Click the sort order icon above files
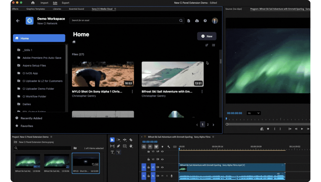The width and height of the screenshot is (321, 182). click(207, 45)
